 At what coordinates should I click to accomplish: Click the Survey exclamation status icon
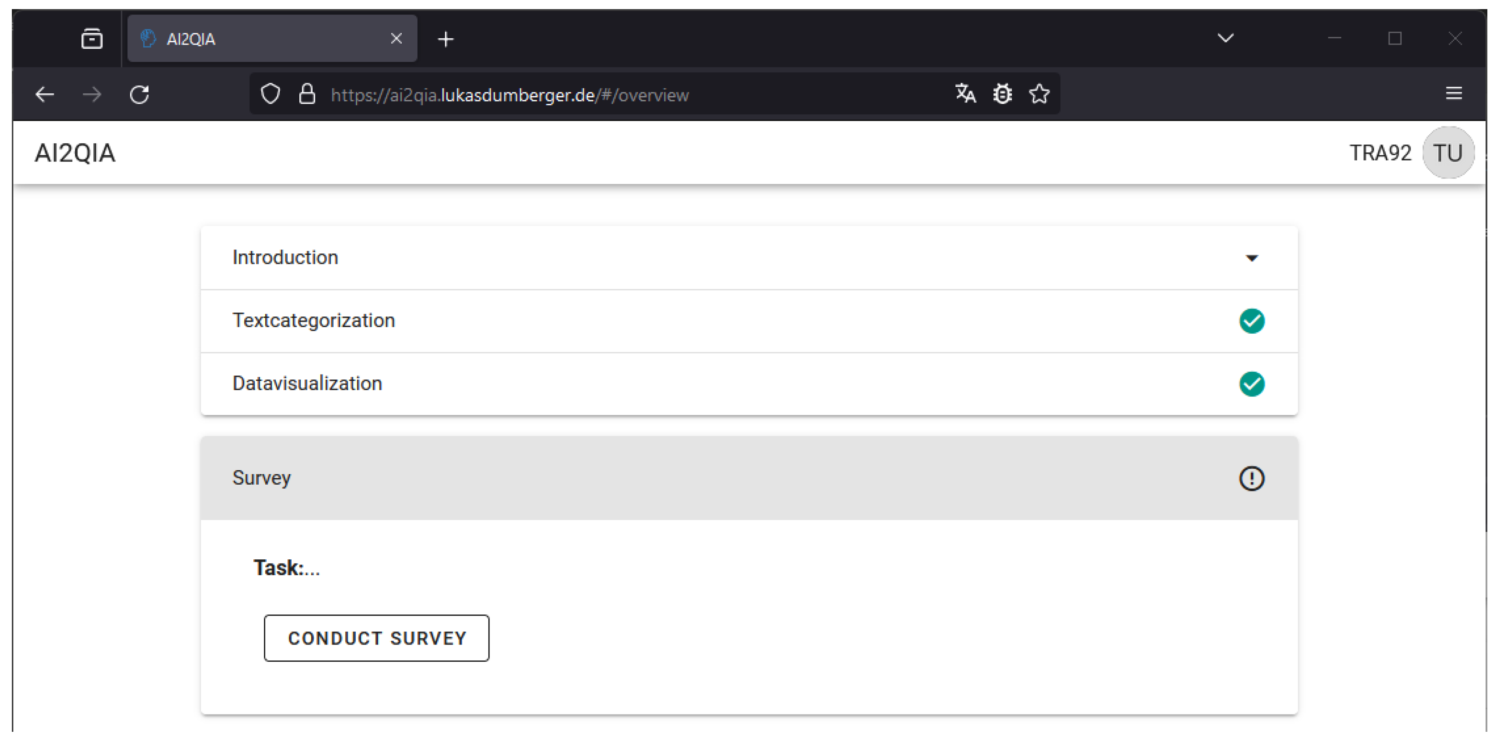pos(1252,479)
